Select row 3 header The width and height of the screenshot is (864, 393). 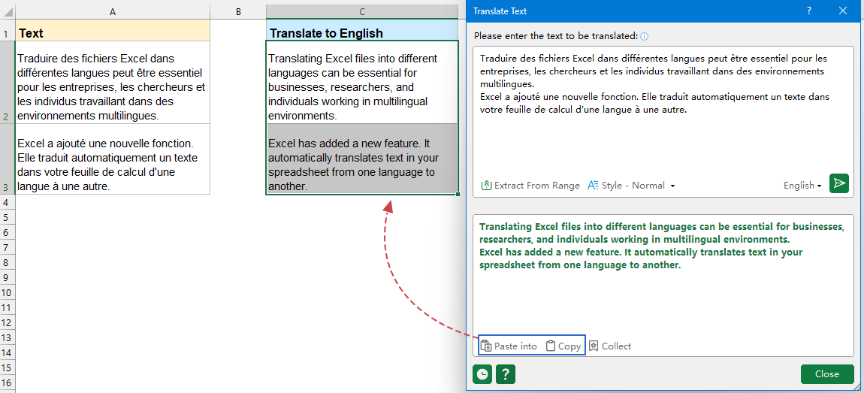pyautogui.click(x=8, y=159)
